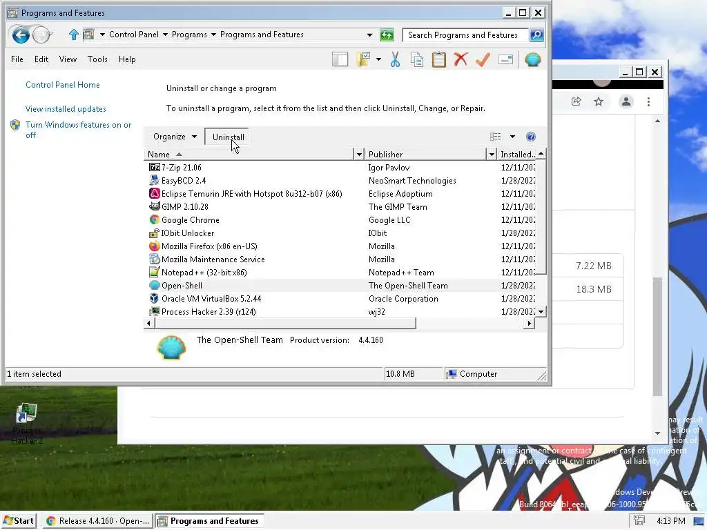Open the folder options toolbar icon

pos(363,59)
